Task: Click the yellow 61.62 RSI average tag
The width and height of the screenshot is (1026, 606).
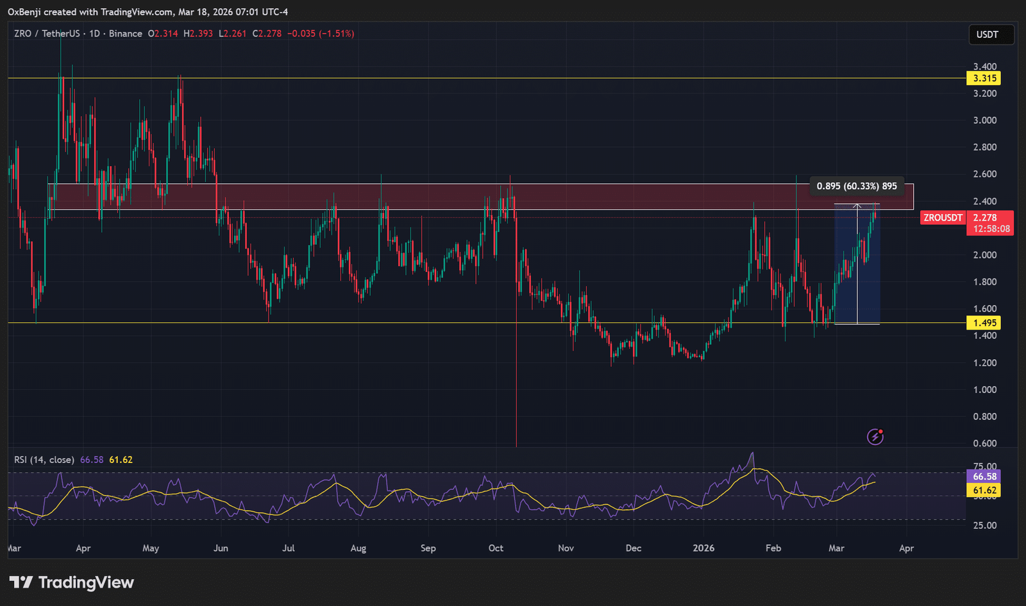Action: point(984,491)
